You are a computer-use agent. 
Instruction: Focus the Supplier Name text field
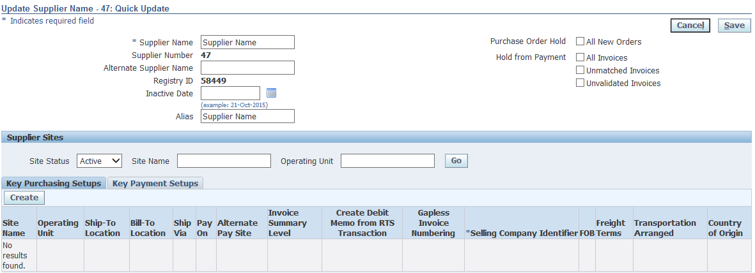click(247, 42)
